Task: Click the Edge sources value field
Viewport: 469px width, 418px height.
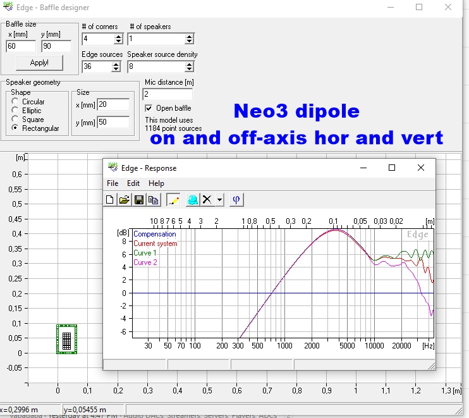Action: coord(97,66)
